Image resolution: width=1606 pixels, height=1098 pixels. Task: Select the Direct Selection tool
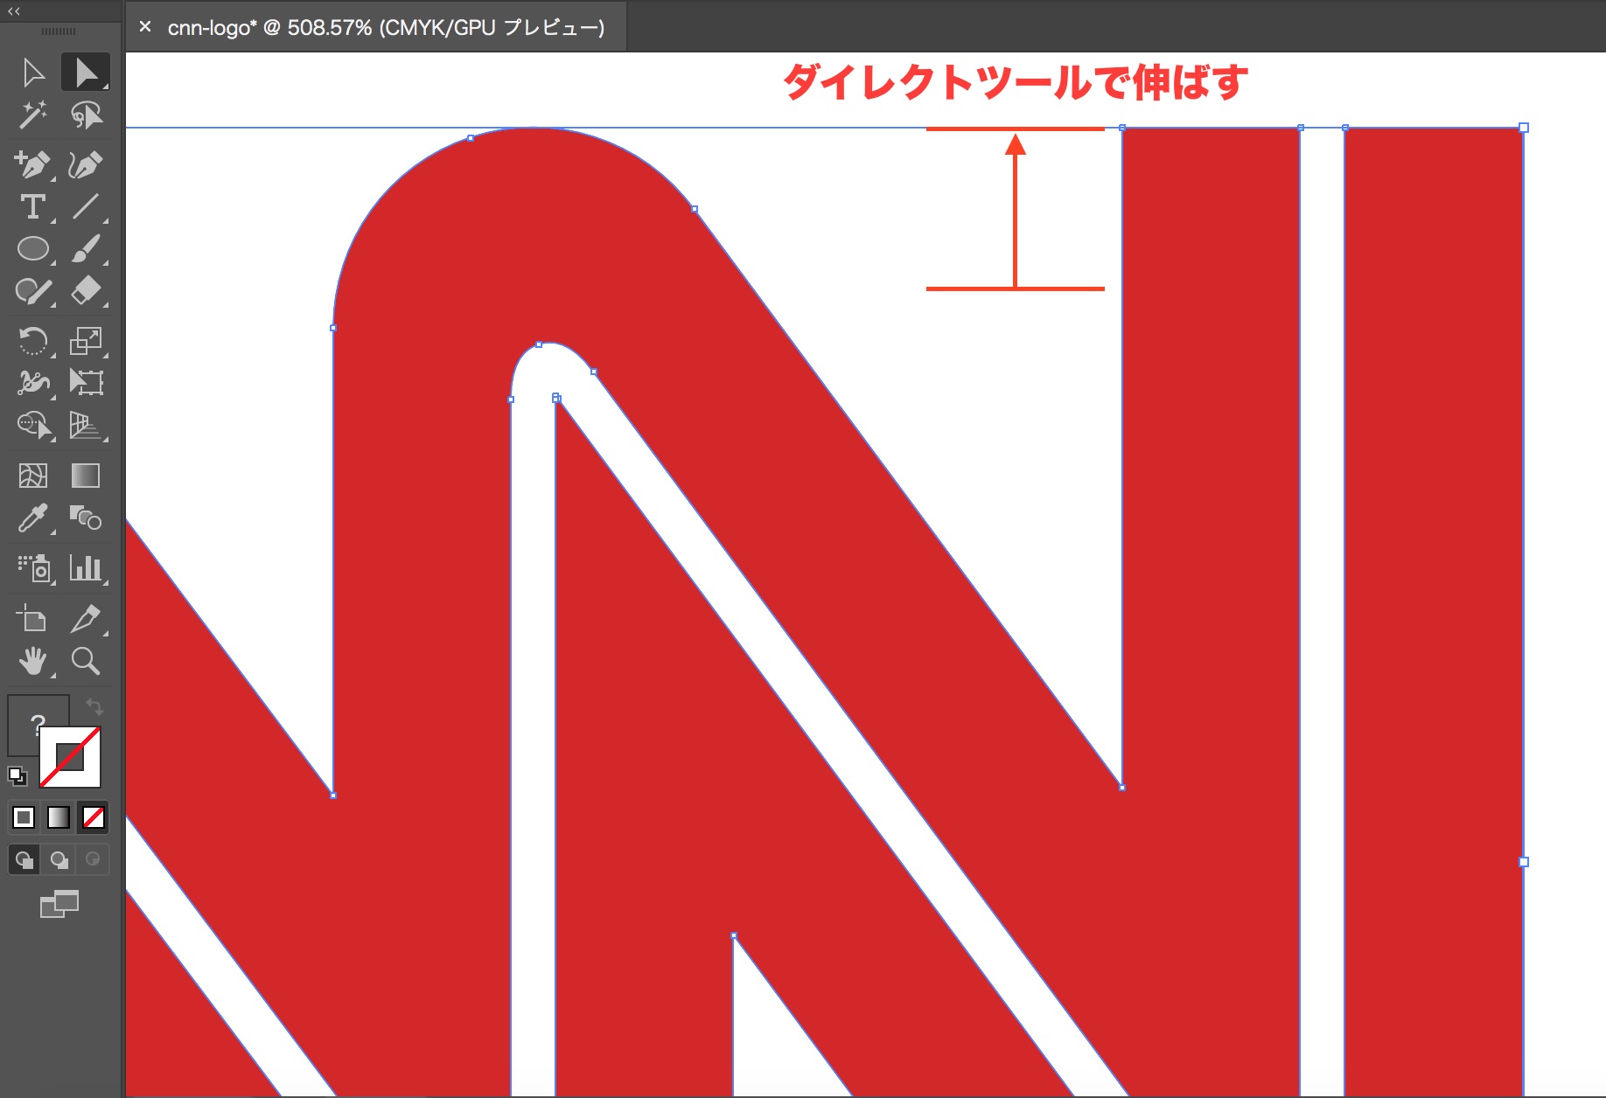click(86, 73)
